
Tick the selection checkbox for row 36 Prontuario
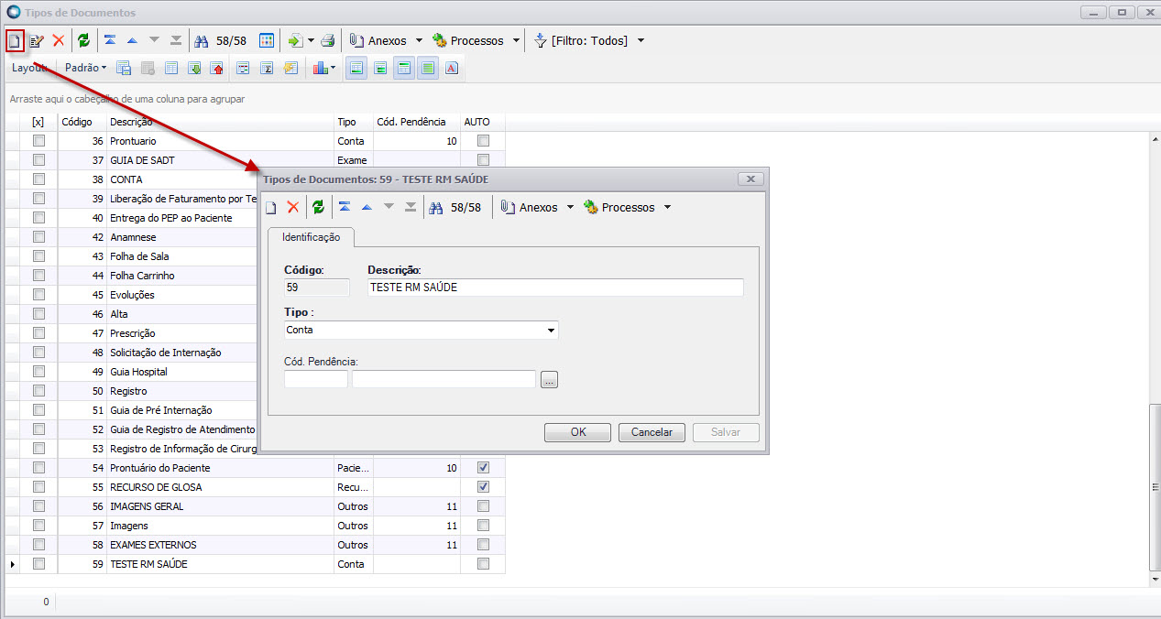pos(38,141)
